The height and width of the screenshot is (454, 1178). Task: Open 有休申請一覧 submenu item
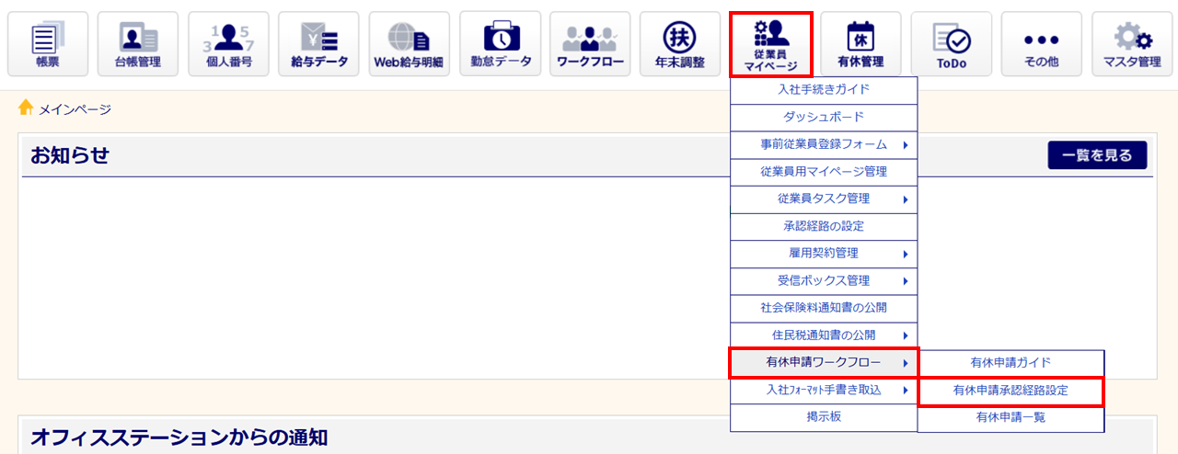click(1011, 417)
